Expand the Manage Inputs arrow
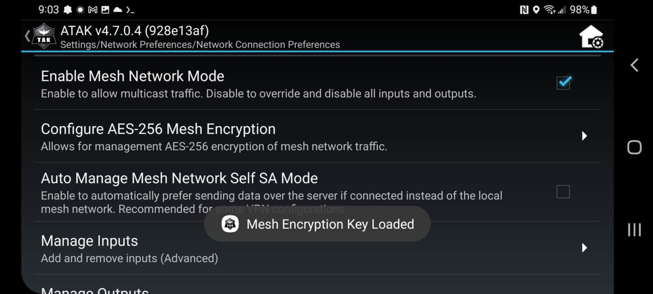Screen dimensions: 653x294 584,248
